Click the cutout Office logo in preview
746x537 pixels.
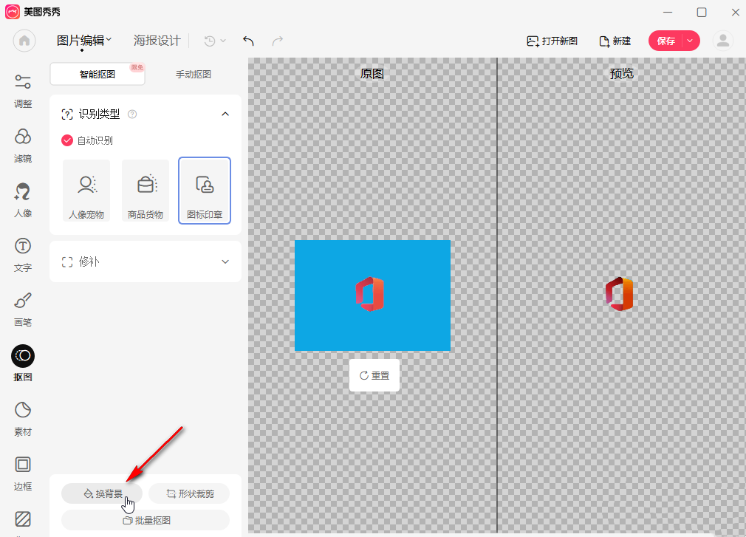pos(619,293)
